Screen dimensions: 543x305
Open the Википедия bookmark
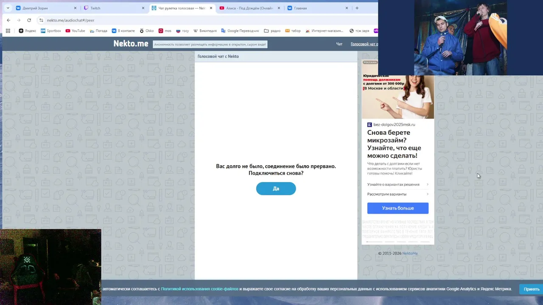click(x=205, y=30)
